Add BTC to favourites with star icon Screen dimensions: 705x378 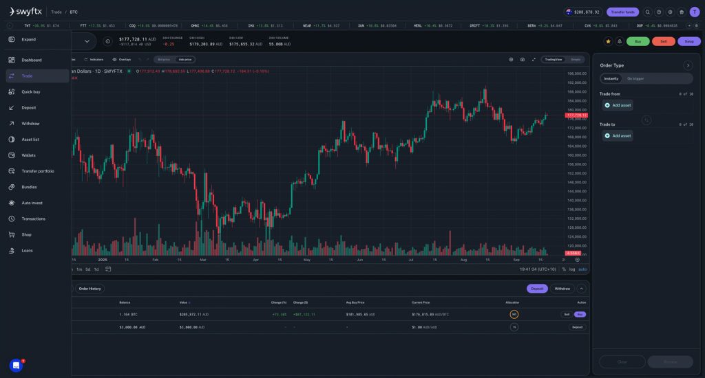coord(608,41)
